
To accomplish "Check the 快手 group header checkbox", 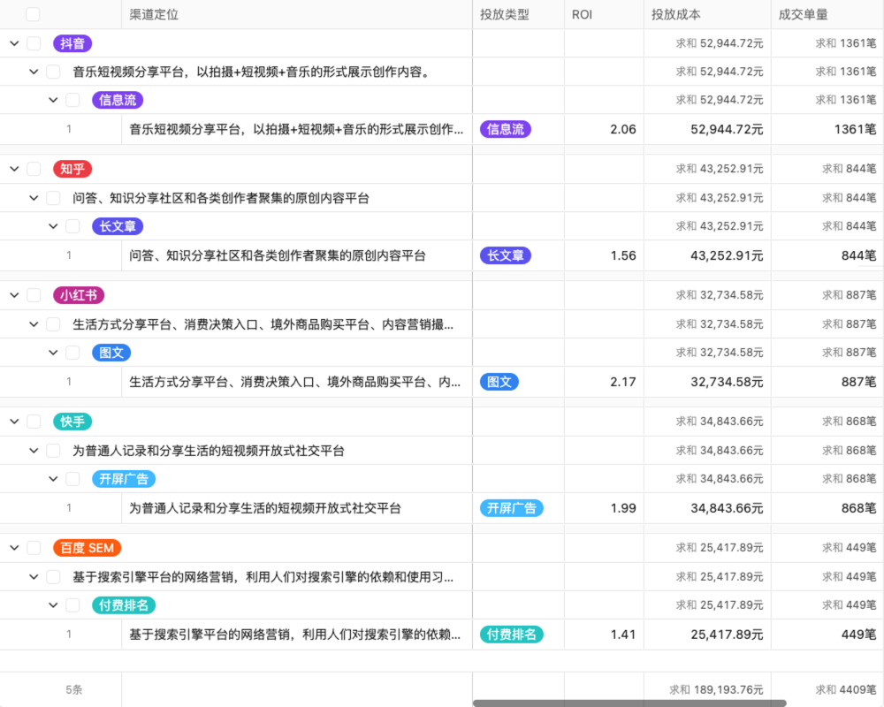I will [x=33, y=422].
